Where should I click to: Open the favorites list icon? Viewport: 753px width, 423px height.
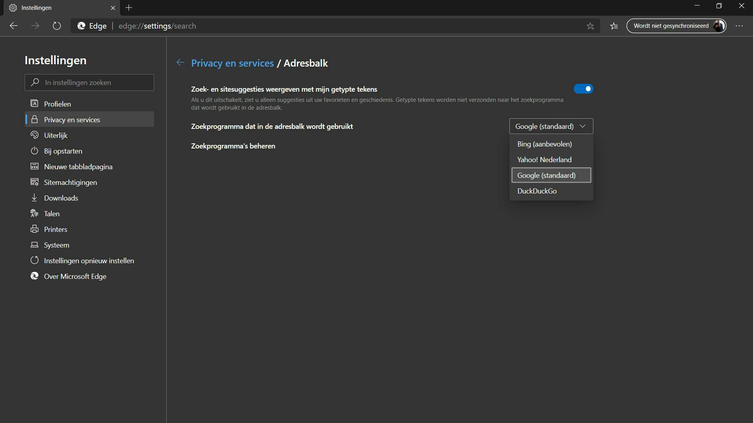pyautogui.click(x=614, y=26)
